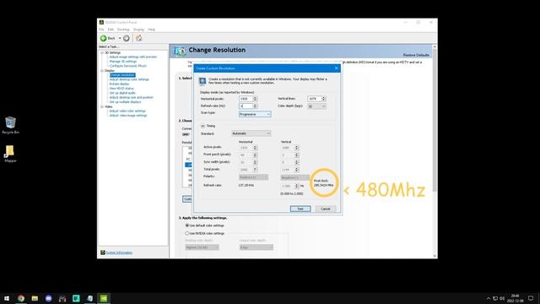Click the vertical Sync width spinner

coord(296,162)
